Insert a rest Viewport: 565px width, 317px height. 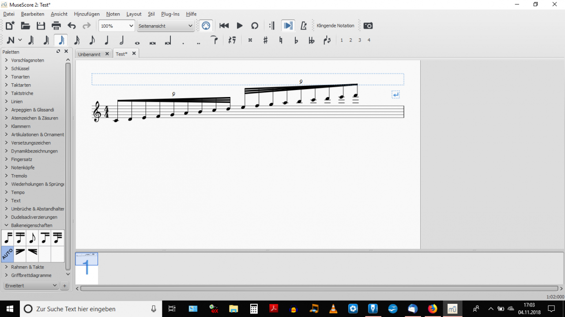(x=232, y=40)
